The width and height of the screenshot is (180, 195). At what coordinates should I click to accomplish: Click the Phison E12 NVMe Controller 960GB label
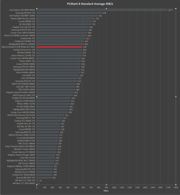point(20,36)
